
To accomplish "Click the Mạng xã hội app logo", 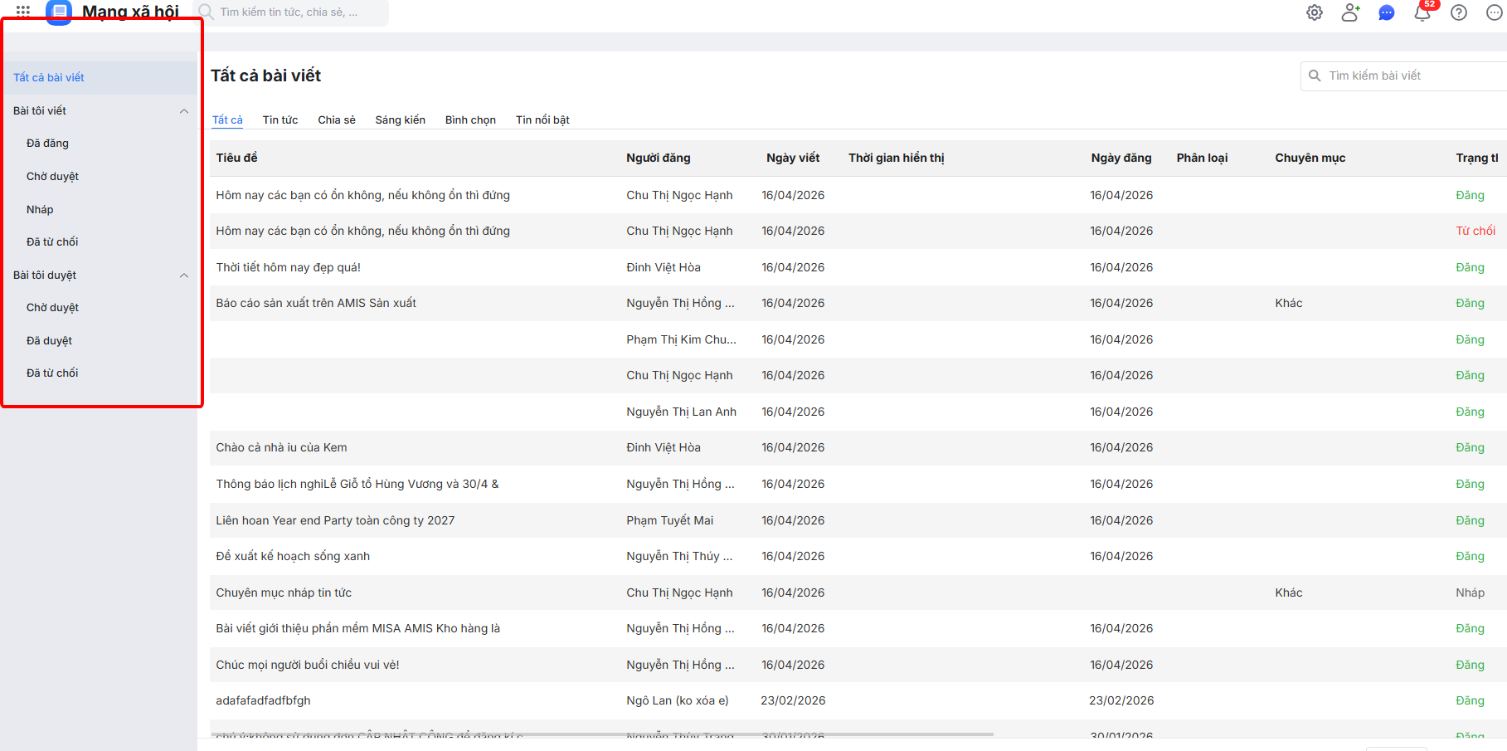I will (x=59, y=12).
